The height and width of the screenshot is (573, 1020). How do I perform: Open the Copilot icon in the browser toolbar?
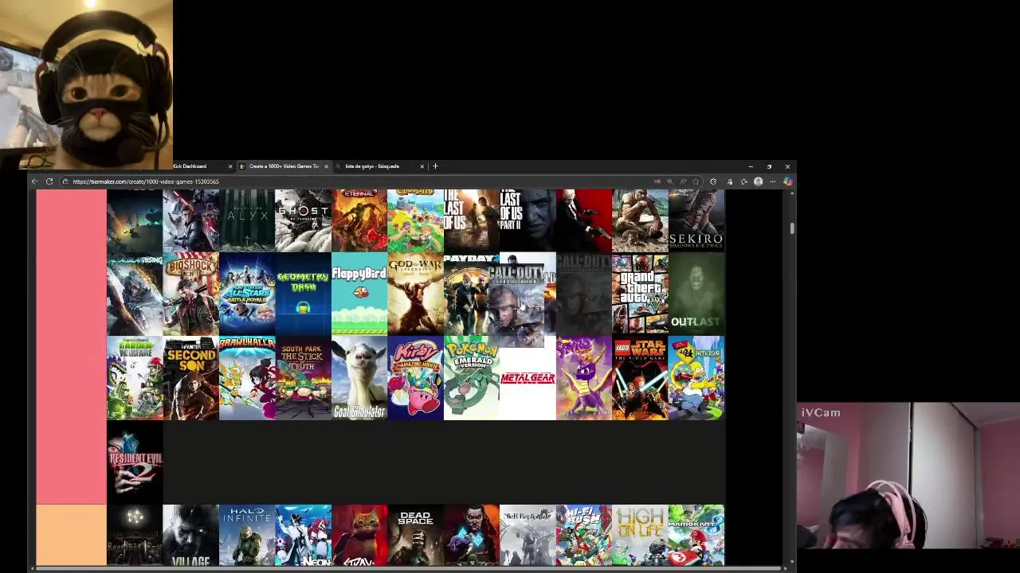click(x=787, y=181)
